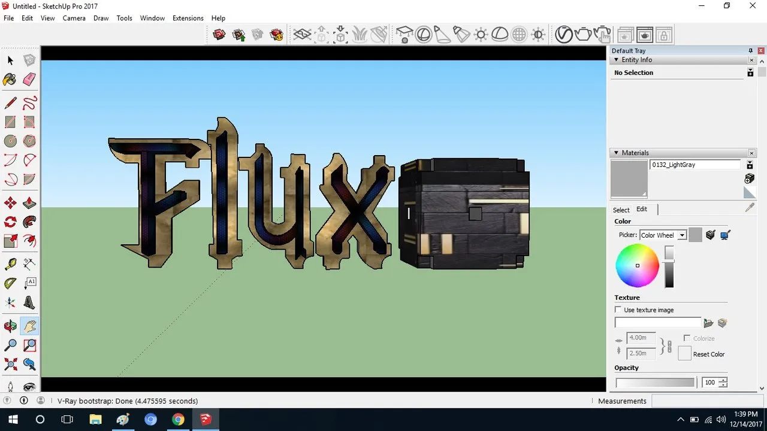Match color of object in model

[711, 235]
